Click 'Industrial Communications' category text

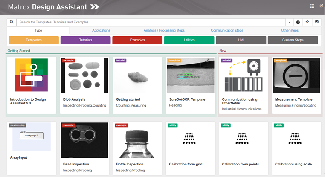click(242, 109)
